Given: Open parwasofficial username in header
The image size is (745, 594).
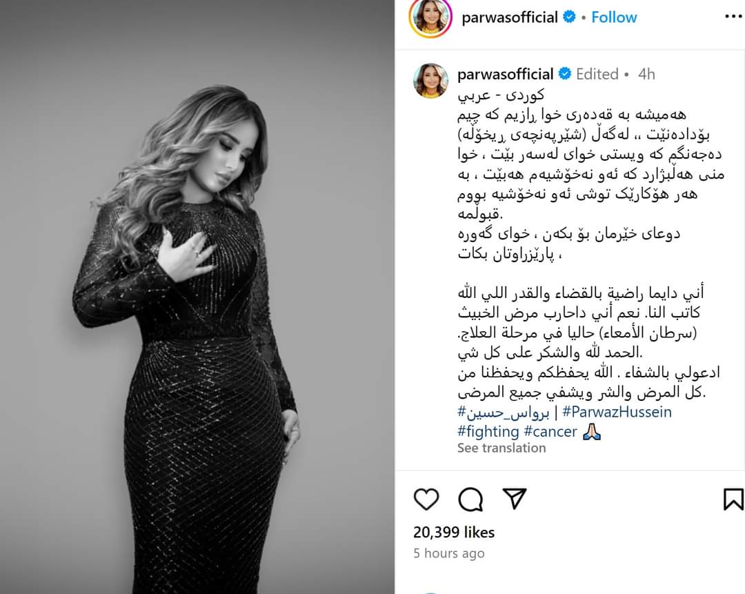Looking at the screenshot, I should point(510,17).
